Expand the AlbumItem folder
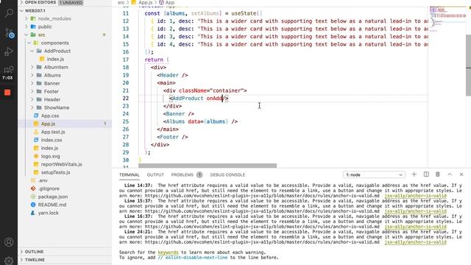 click(x=56, y=67)
